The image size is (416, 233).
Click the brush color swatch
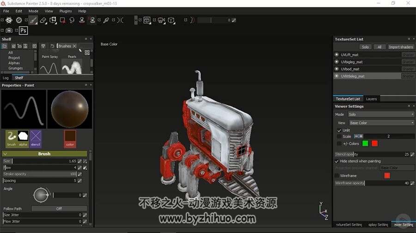point(70,139)
